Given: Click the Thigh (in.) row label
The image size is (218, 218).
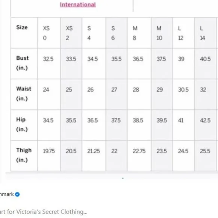Looking at the screenshot, I should pyautogui.click(x=24, y=156).
